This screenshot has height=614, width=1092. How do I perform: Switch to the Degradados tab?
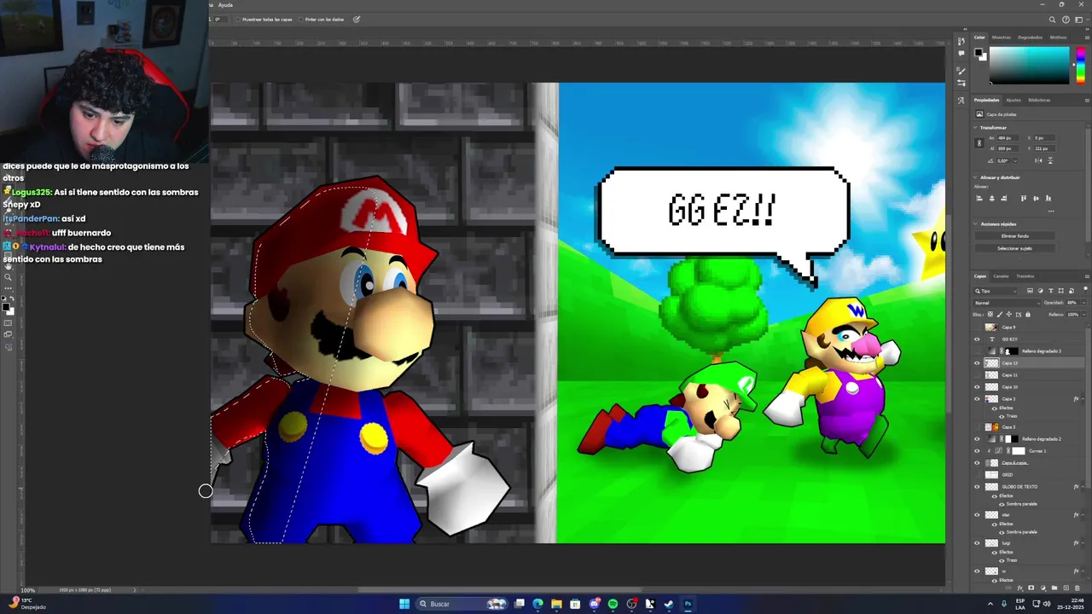1030,38
